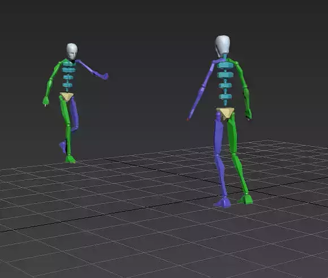The image size is (328, 278).
Task: Select right biped's green hand
Action: pyautogui.click(x=248, y=114)
